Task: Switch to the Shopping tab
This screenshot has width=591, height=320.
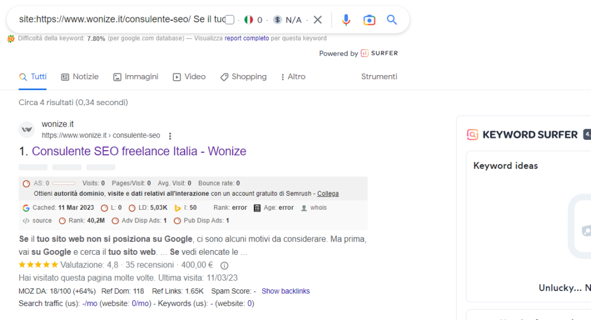Action: click(244, 77)
